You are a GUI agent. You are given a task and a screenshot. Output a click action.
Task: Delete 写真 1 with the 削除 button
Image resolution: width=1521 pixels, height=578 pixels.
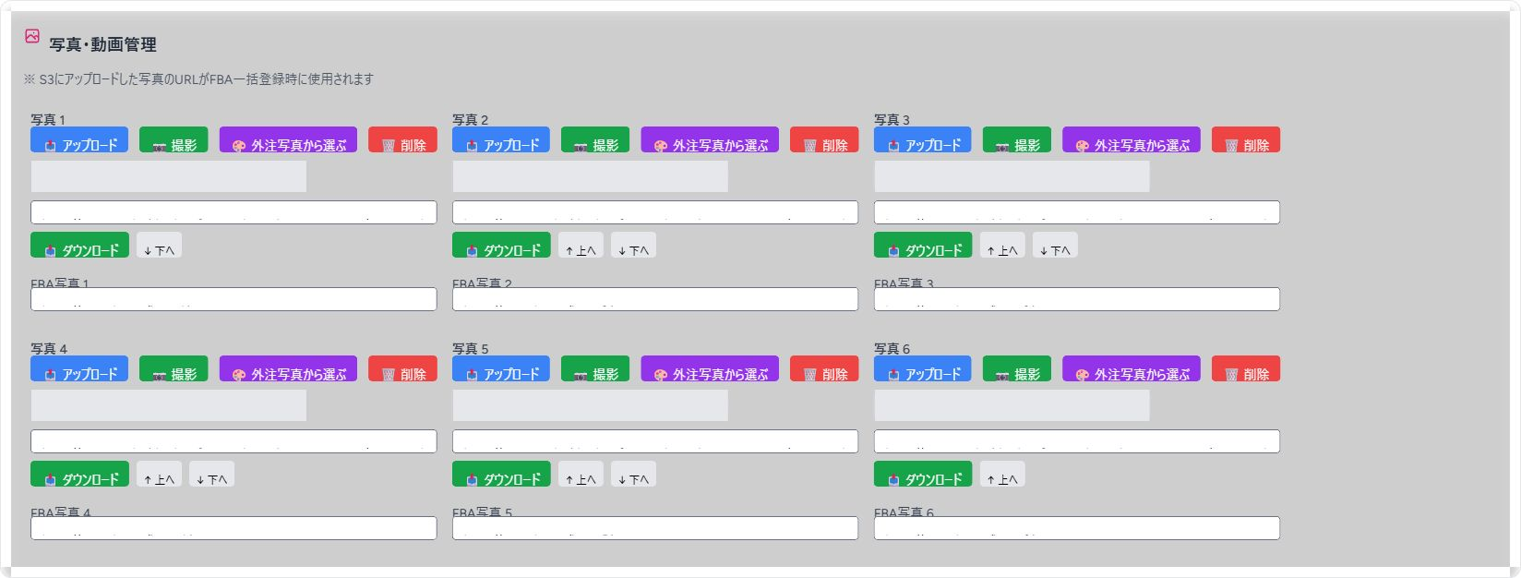[402, 140]
